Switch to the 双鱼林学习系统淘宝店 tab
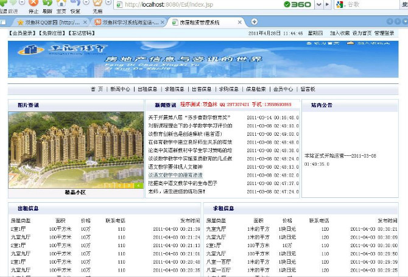Image resolution: width=408 pixels, height=277 pixels. click(x=130, y=23)
